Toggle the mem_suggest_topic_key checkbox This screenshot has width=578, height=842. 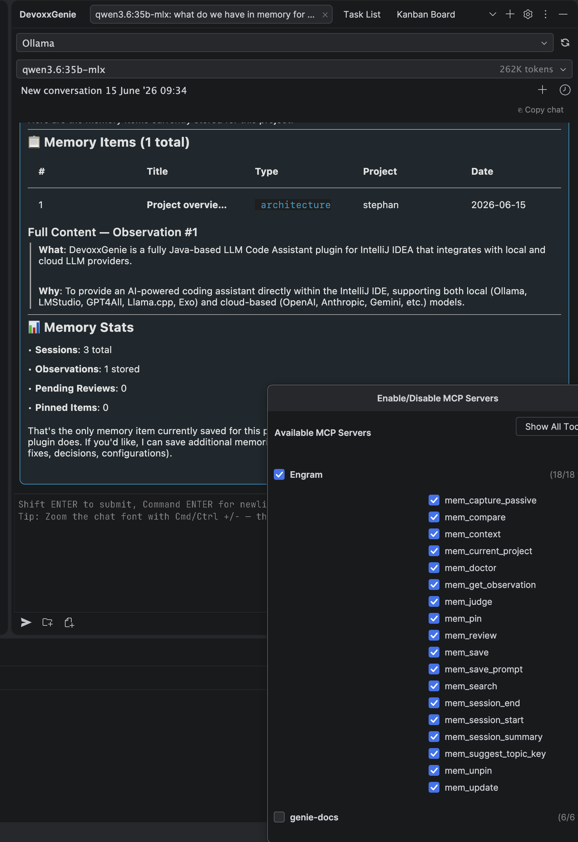[x=434, y=753]
